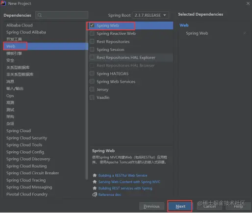Select the Pivotal Cloud Foundry category
The image size is (252, 213).
pyautogui.click(x=27, y=194)
